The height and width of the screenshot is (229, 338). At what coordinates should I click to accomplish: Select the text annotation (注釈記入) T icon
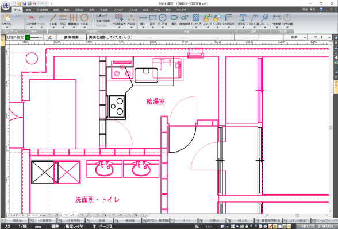coord(243,20)
